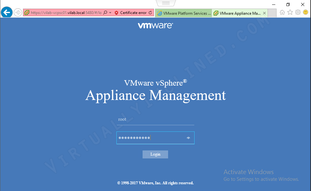Click the root username field
The height and width of the screenshot is (191, 311).
click(155, 119)
